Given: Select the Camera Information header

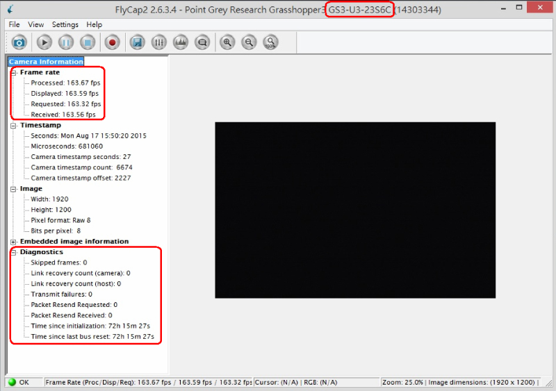Looking at the screenshot, I should click(x=46, y=62).
